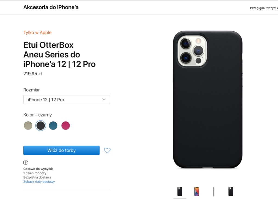Select the beige color swatch

coord(28,126)
